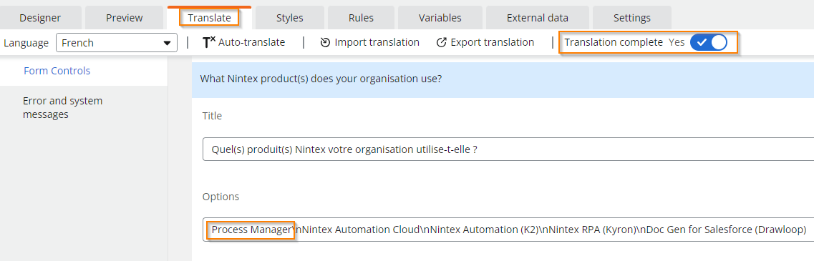
Task: Open the External data tab
Action: pos(538,18)
